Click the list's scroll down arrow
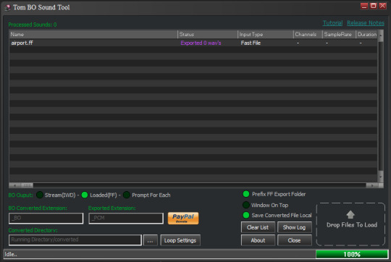 coord(381,177)
